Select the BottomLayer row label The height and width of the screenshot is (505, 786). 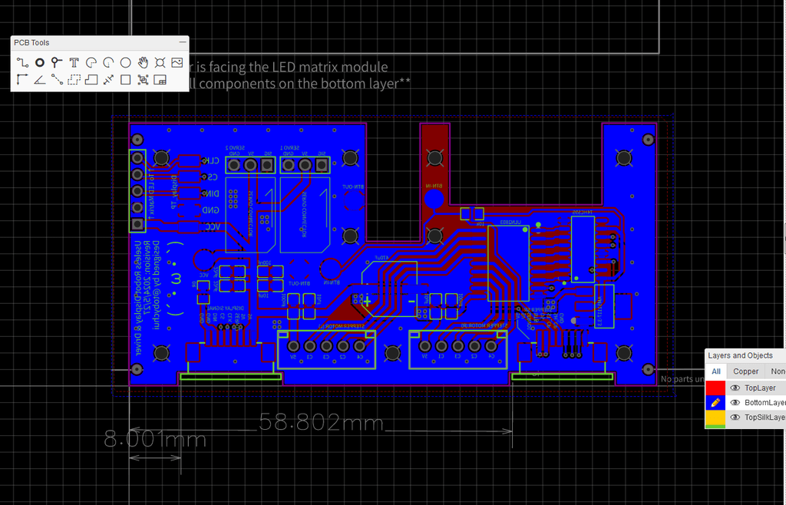[x=765, y=402]
